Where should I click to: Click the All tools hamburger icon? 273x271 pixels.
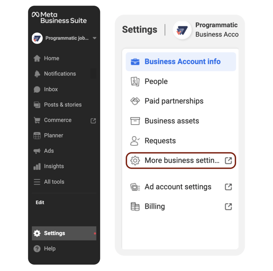tap(37, 182)
